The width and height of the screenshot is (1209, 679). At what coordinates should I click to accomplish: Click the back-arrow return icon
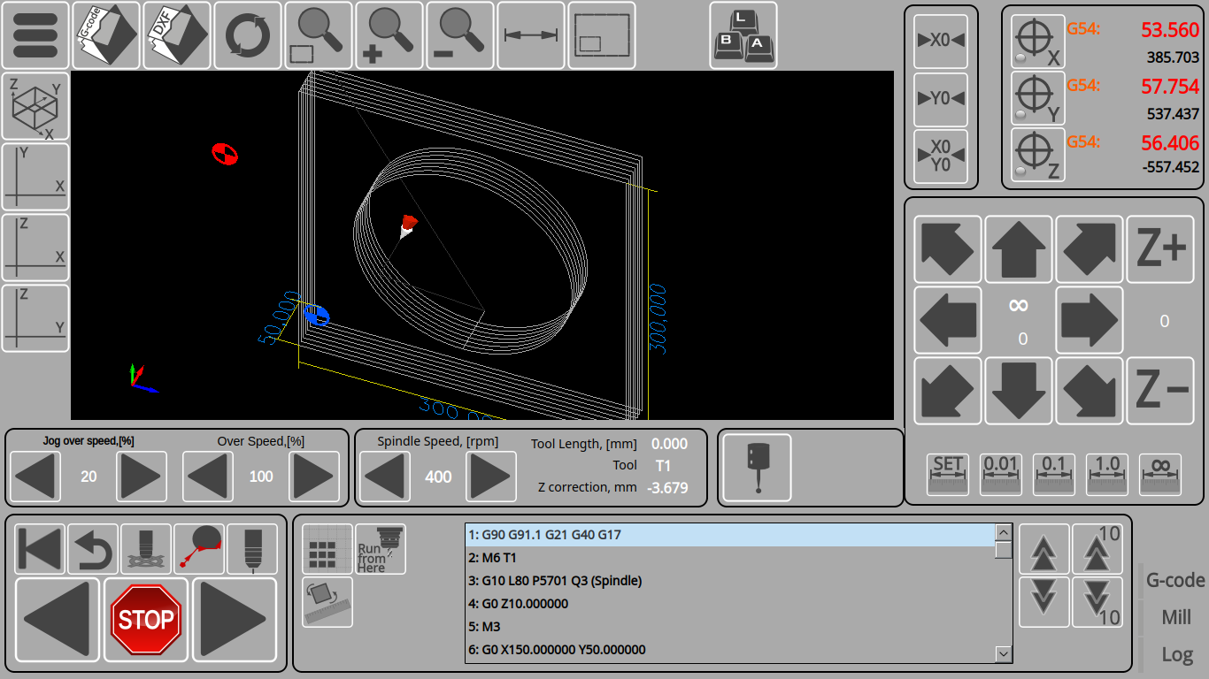click(x=93, y=549)
